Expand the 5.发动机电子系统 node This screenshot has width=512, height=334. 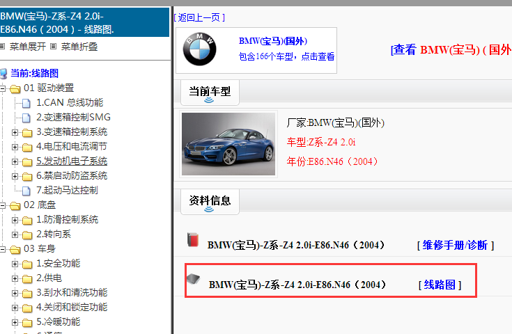coord(15,161)
